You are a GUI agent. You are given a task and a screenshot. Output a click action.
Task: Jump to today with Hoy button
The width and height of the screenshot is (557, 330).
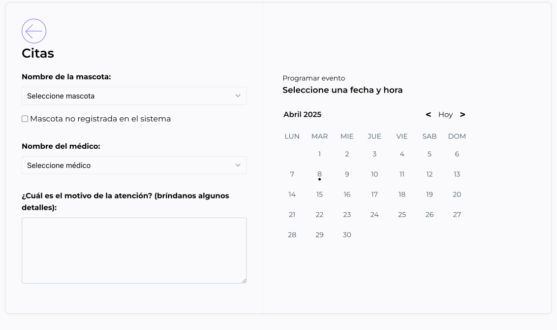445,114
